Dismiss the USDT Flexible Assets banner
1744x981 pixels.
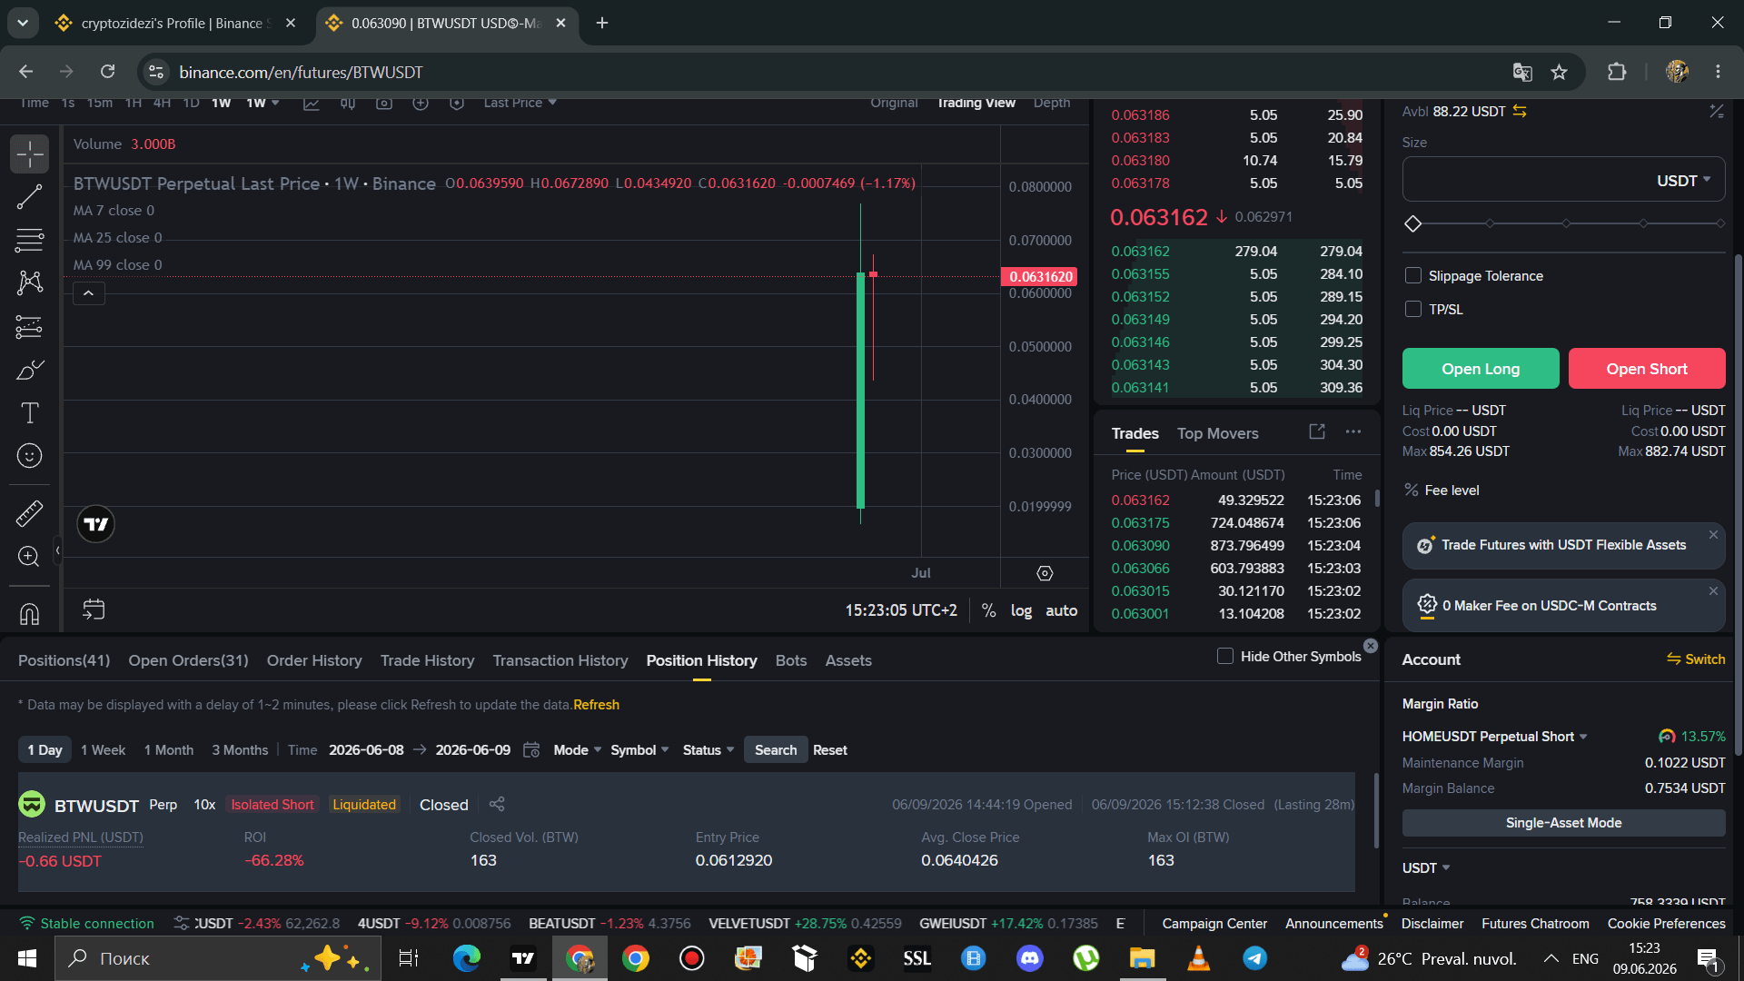point(1713,534)
